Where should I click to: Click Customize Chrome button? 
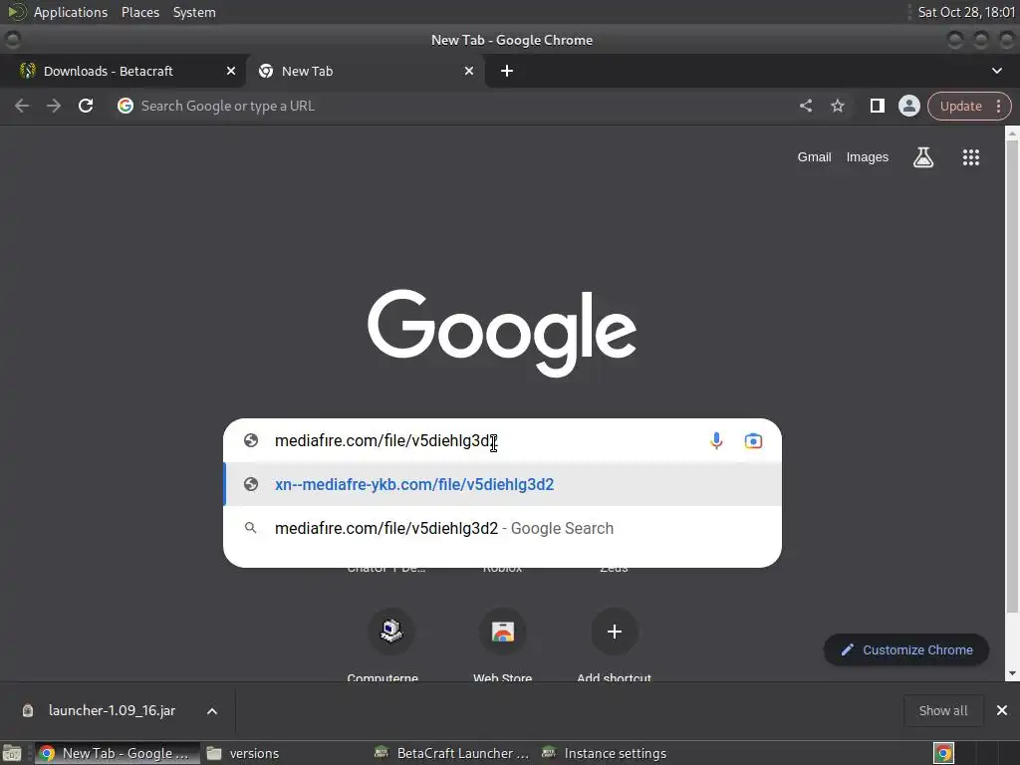906,649
